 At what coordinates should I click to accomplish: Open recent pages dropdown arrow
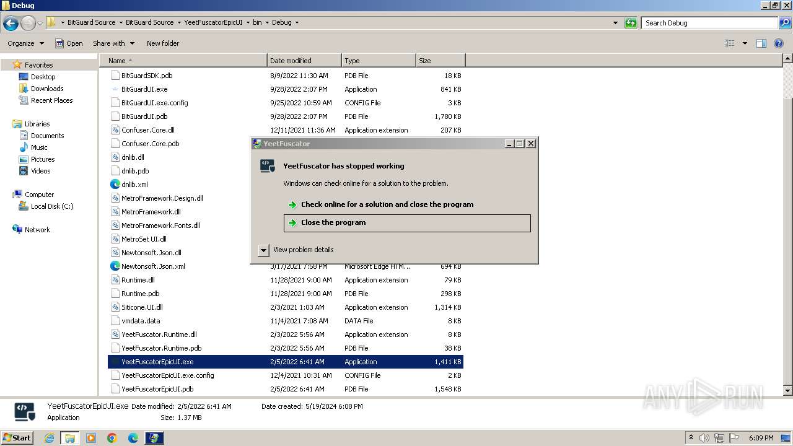40,24
